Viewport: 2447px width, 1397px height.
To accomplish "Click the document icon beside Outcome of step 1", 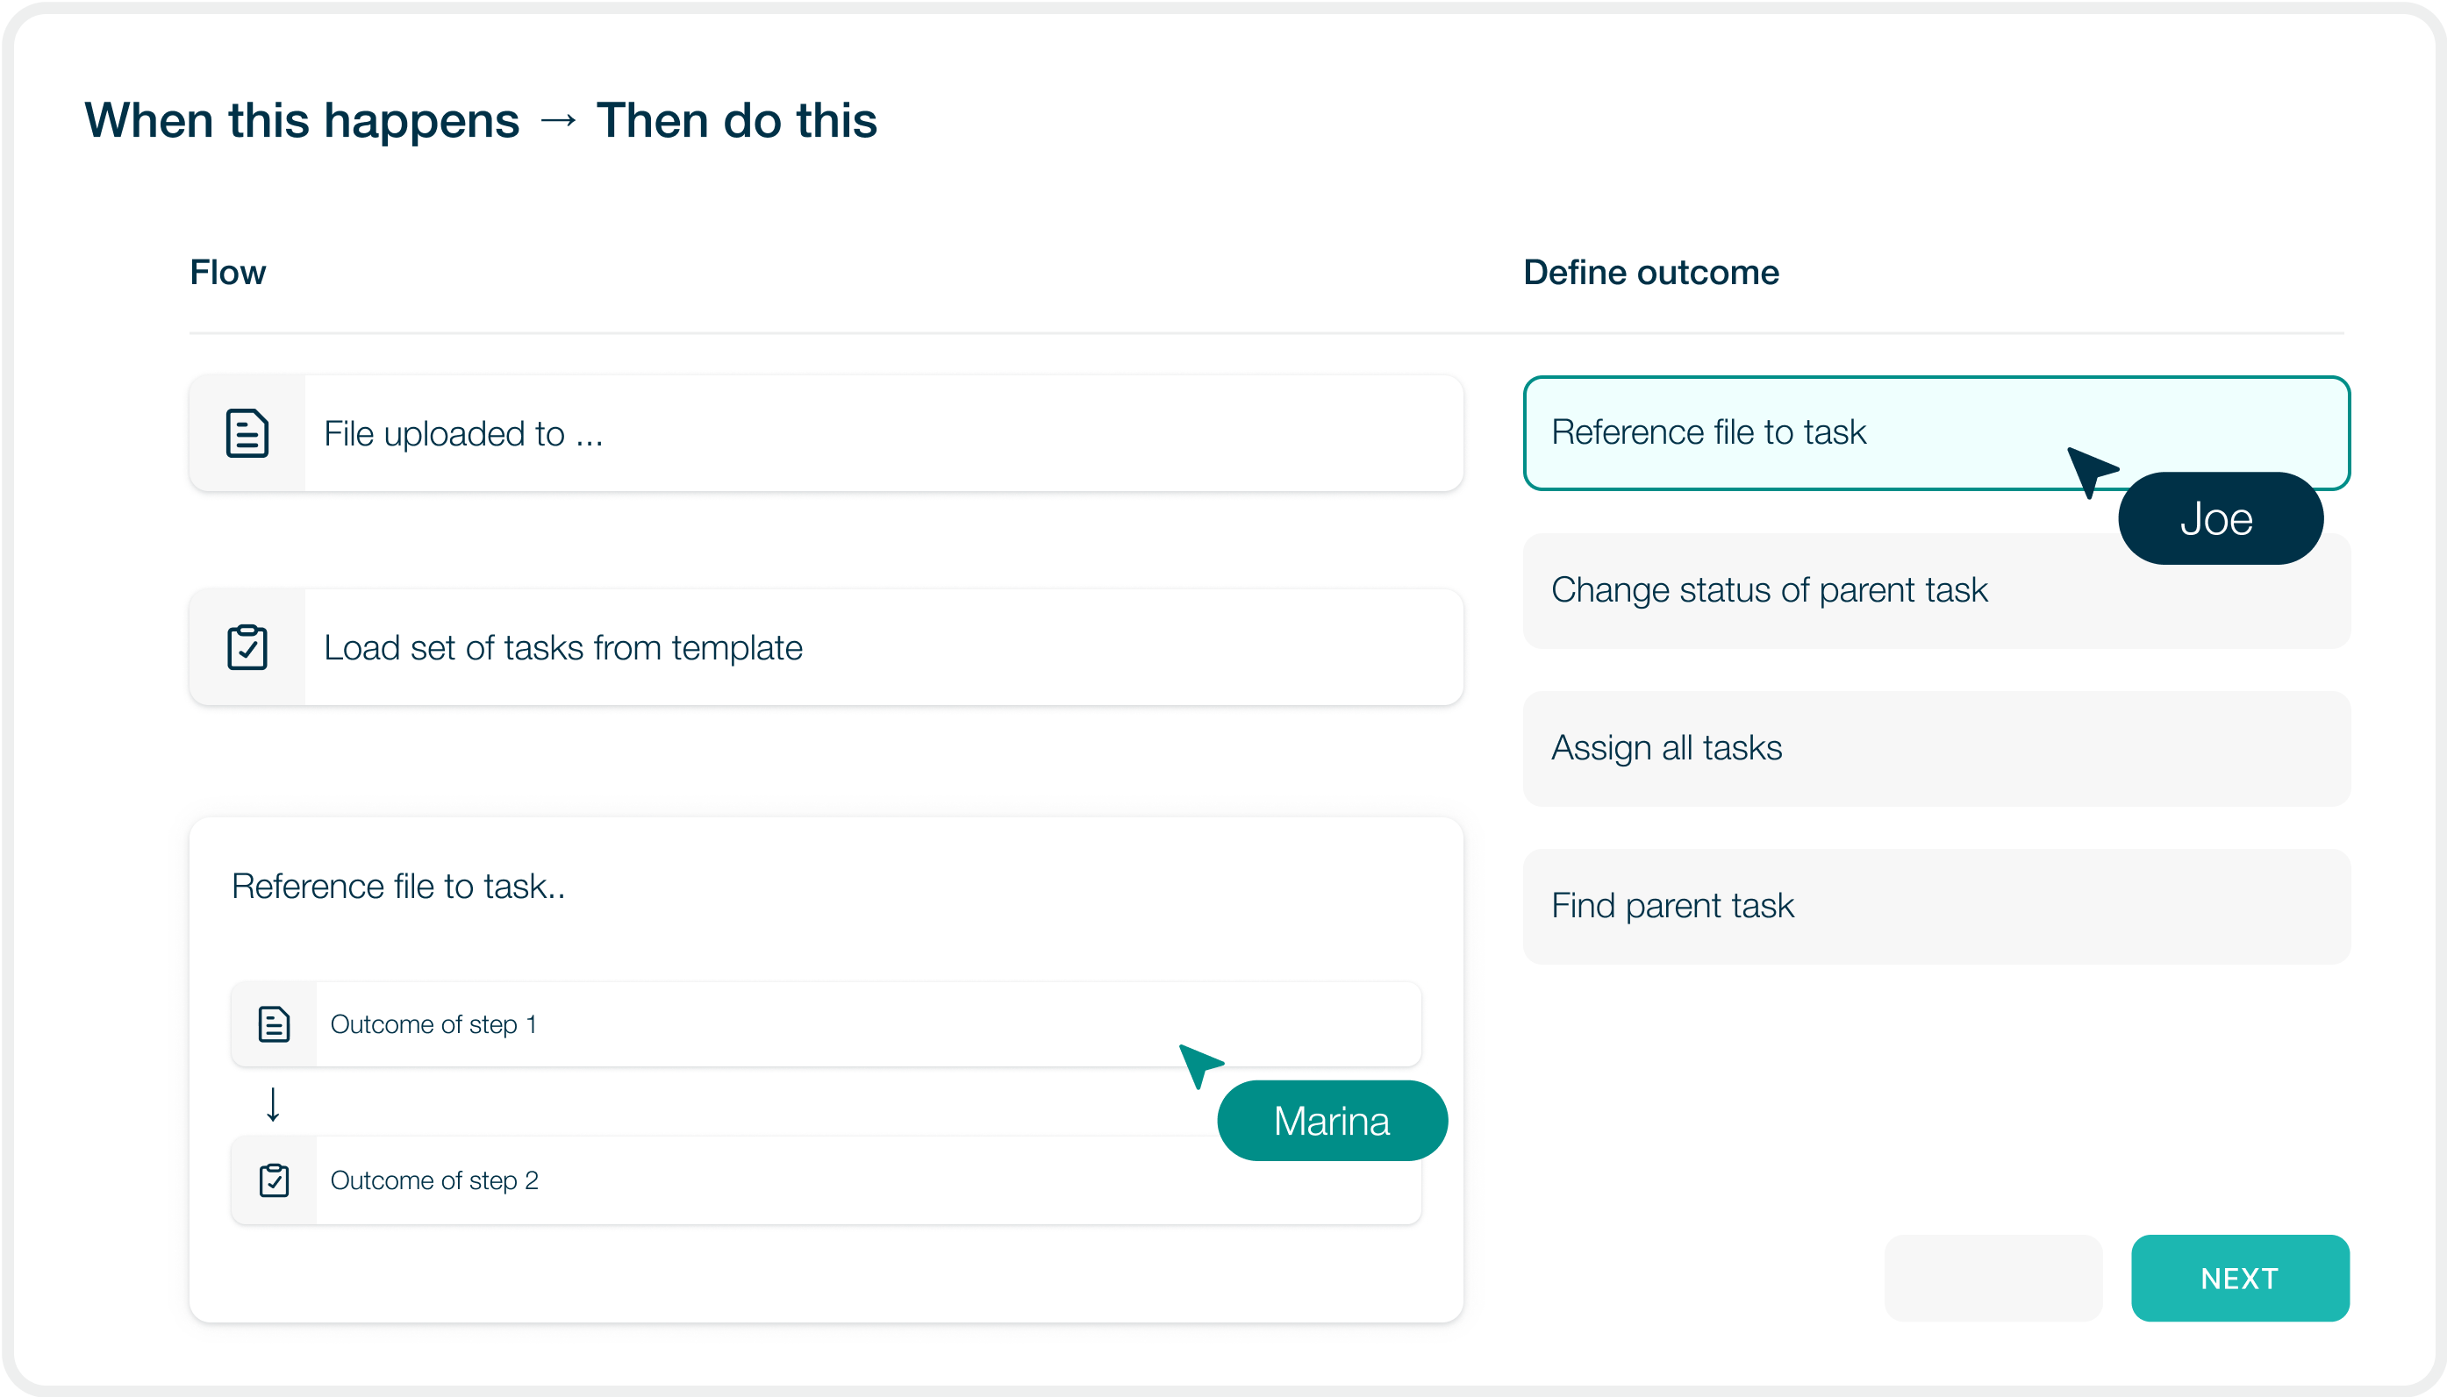I will [x=274, y=1023].
